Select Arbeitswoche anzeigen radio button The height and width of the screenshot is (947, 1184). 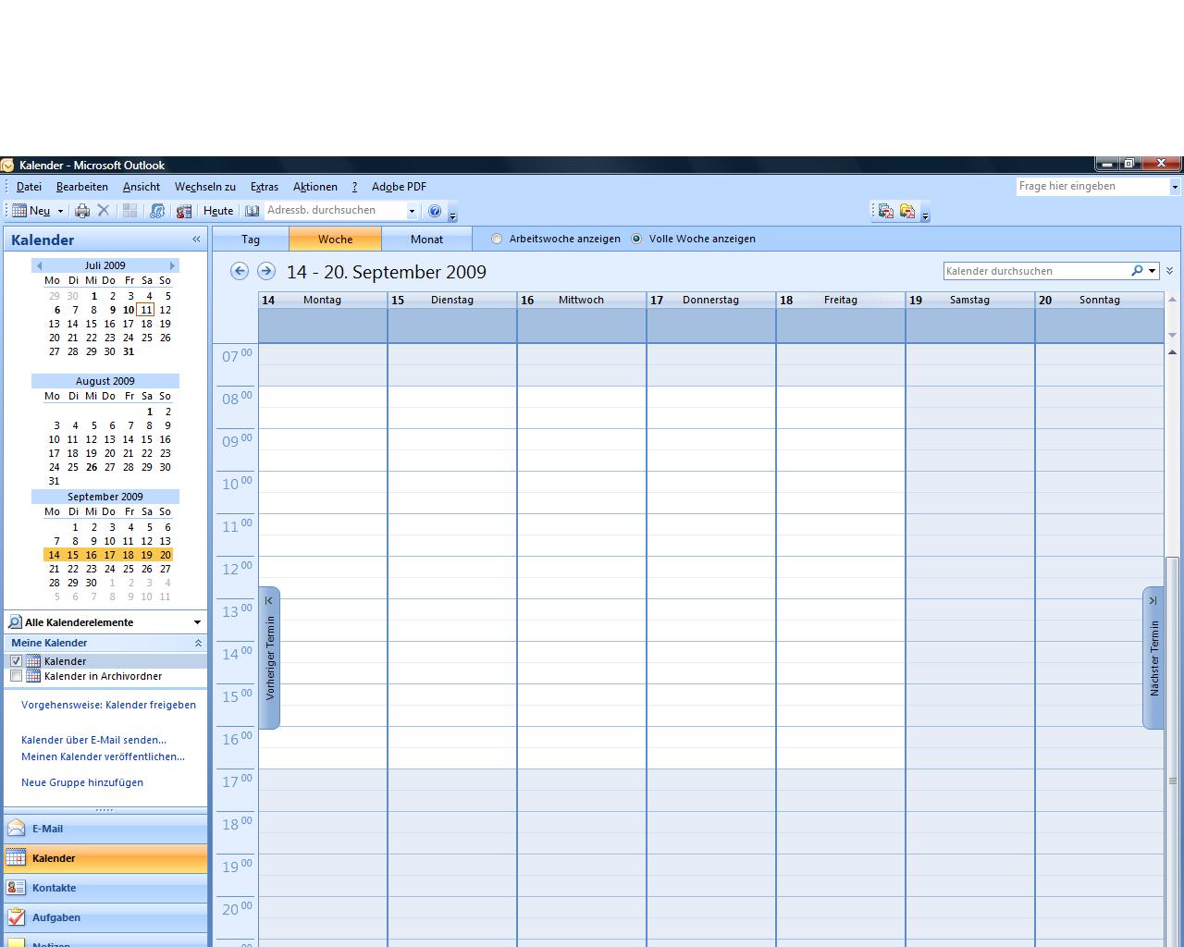click(497, 239)
